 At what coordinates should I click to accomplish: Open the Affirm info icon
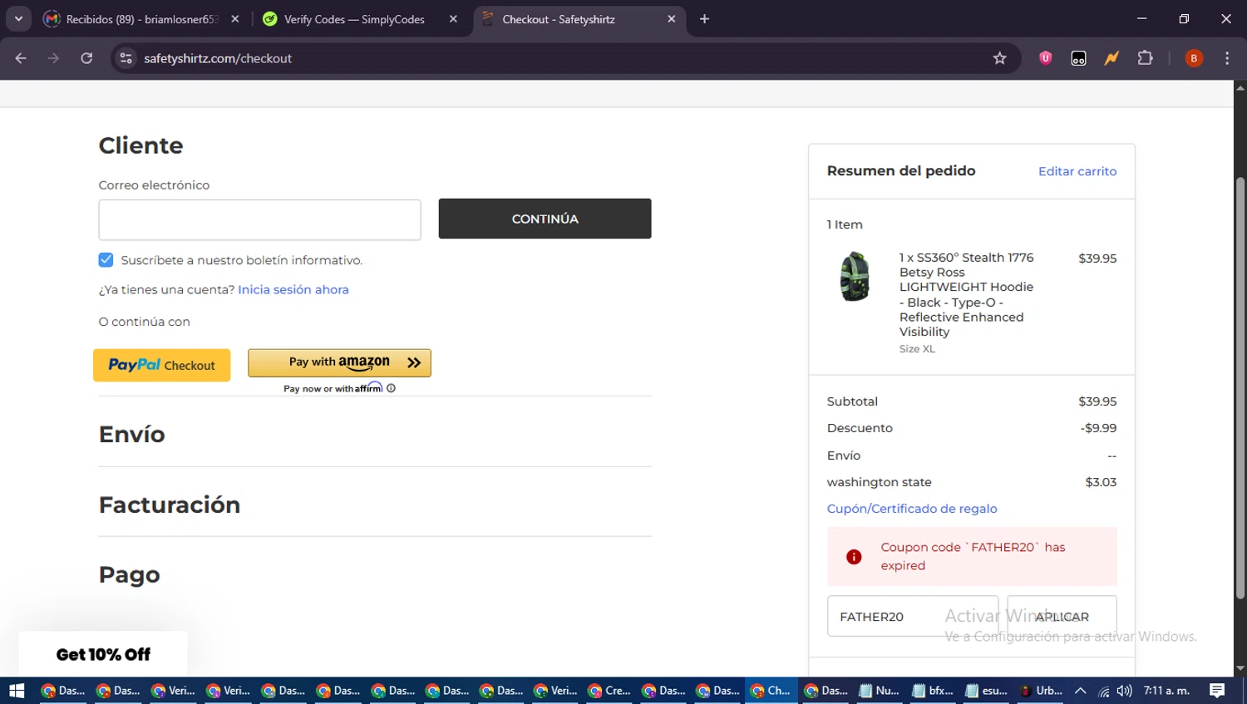pos(391,388)
